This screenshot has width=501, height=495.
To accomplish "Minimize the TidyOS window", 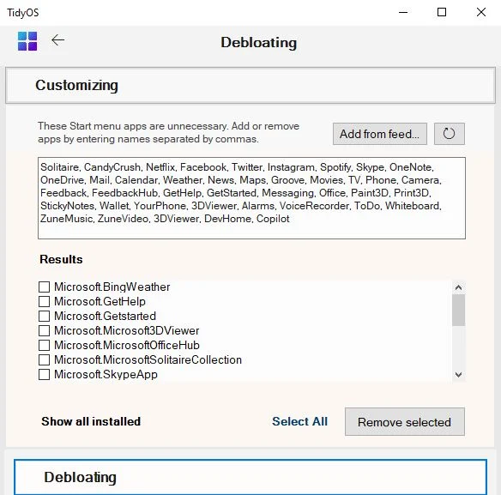I will (403, 13).
